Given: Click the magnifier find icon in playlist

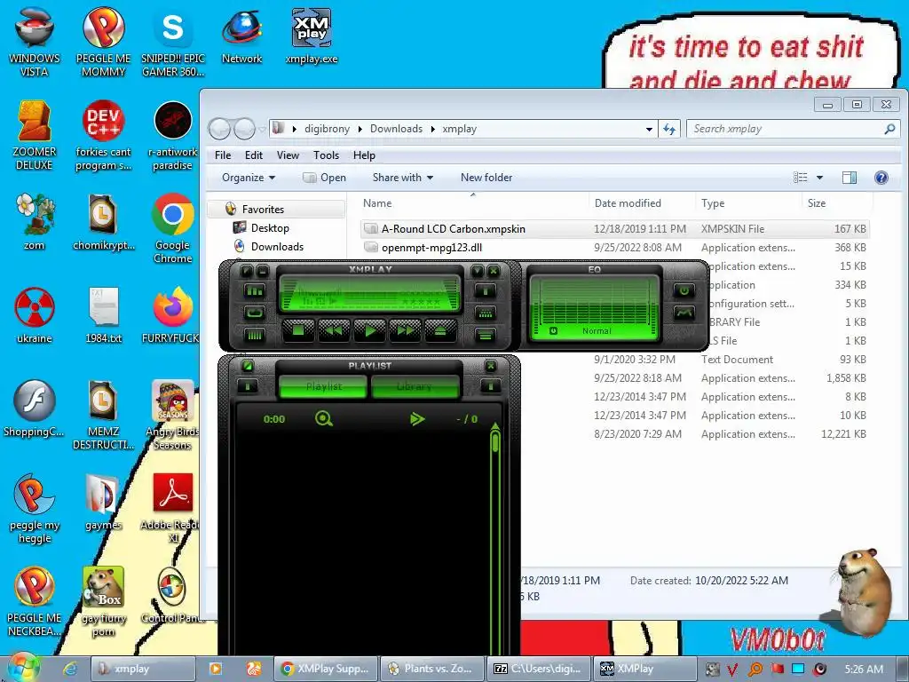Looking at the screenshot, I should pos(323,418).
